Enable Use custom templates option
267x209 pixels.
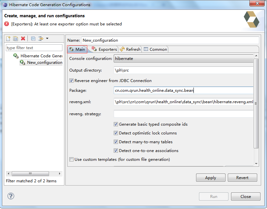71,159
